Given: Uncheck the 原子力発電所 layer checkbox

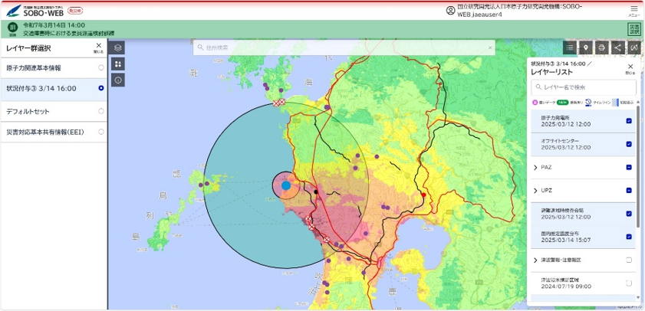Looking at the screenshot, I should coord(629,121).
